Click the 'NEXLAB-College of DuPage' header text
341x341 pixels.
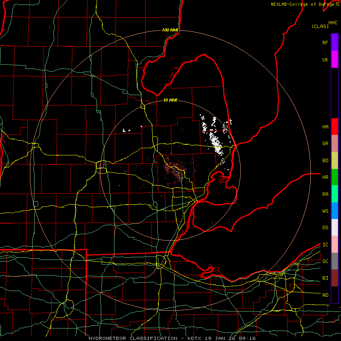tap(302, 4)
